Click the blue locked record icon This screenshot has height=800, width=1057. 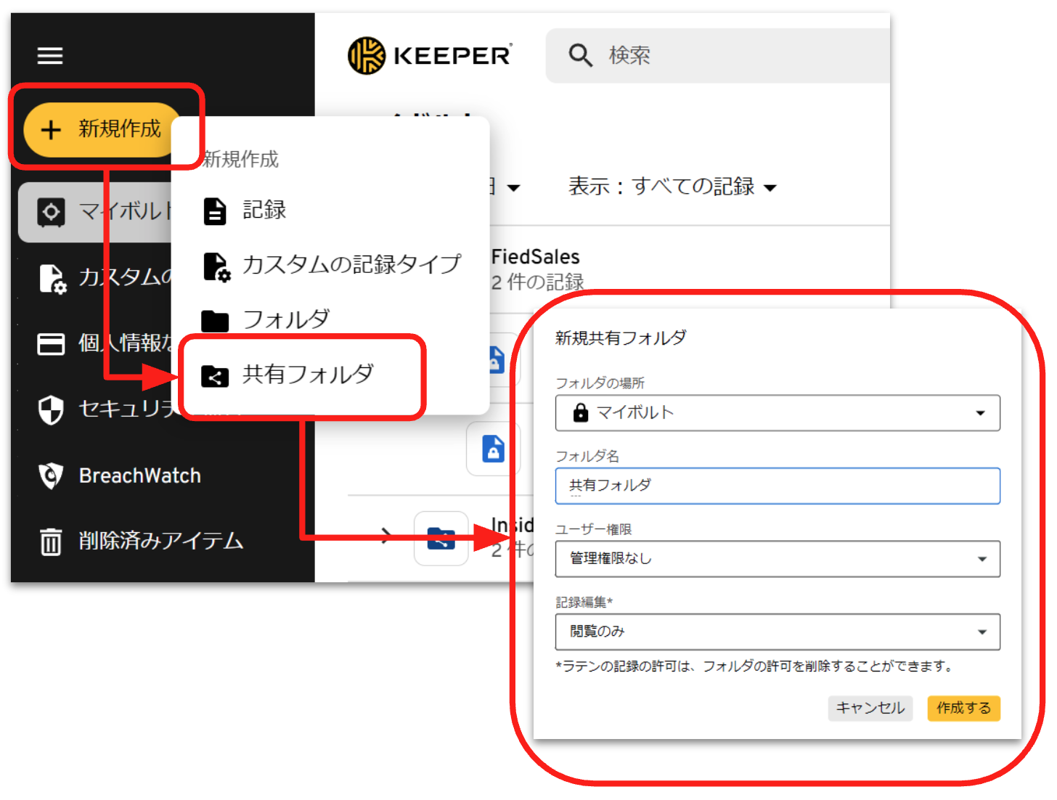click(x=494, y=449)
